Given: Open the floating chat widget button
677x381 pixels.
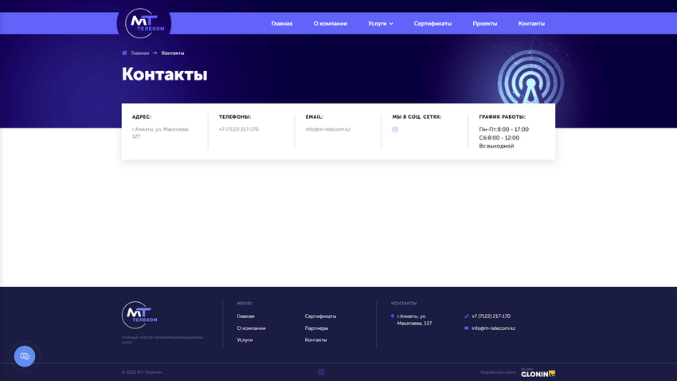Looking at the screenshot, I should tap(25, 356).
